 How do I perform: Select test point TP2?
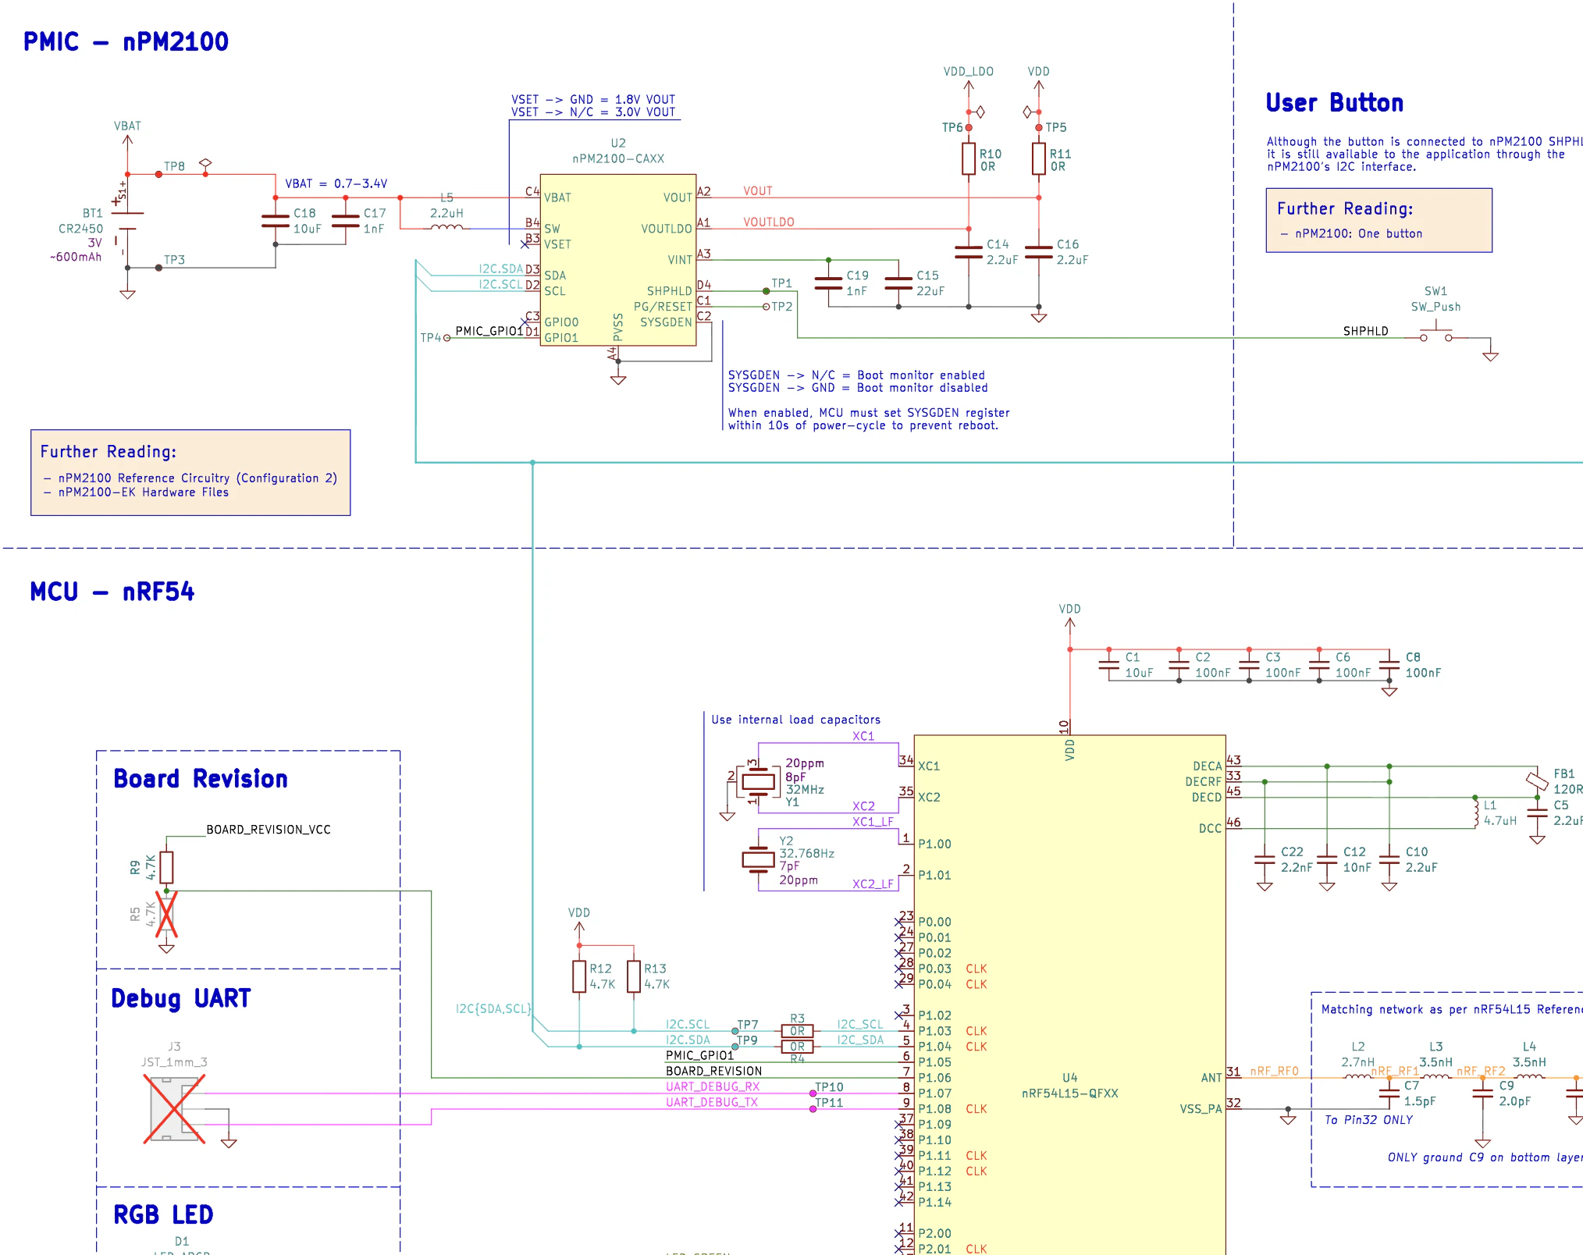(x=767, y=307)
